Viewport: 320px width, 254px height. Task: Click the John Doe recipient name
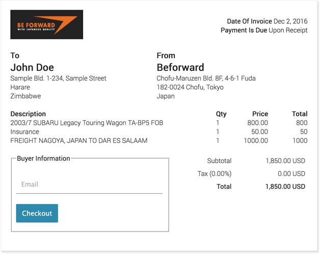(32, 67)
